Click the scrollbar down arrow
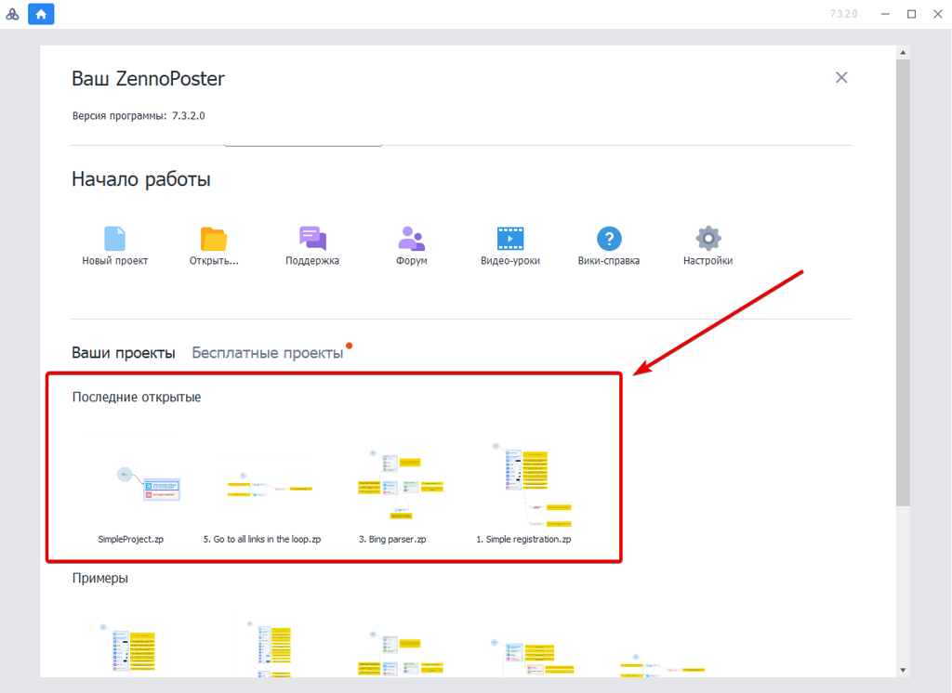Screen dimensions: 952x693 coord(902,670)
